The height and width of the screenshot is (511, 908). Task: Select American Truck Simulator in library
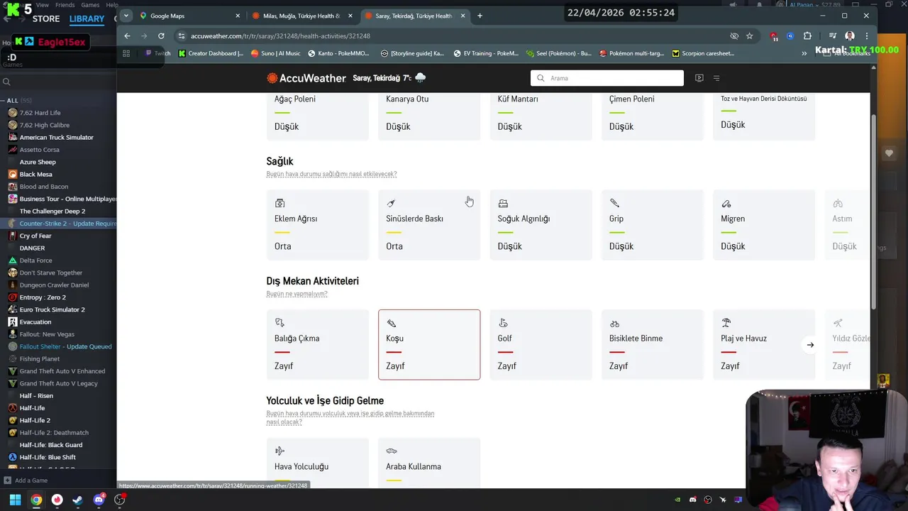[58, 138]
